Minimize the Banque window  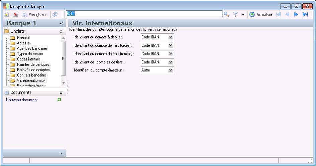(285, 6)
